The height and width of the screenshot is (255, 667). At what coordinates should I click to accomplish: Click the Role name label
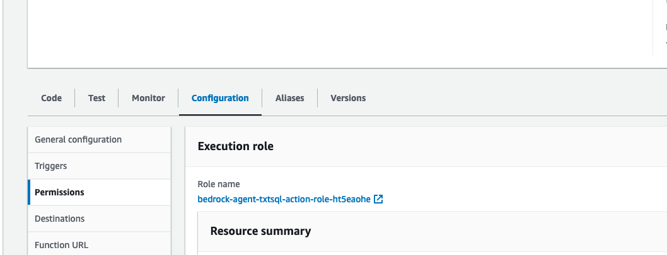(219, 184)
